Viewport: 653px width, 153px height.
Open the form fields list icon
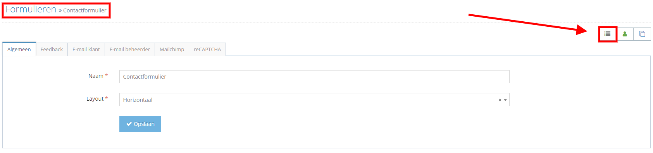(x=607, y=34)
